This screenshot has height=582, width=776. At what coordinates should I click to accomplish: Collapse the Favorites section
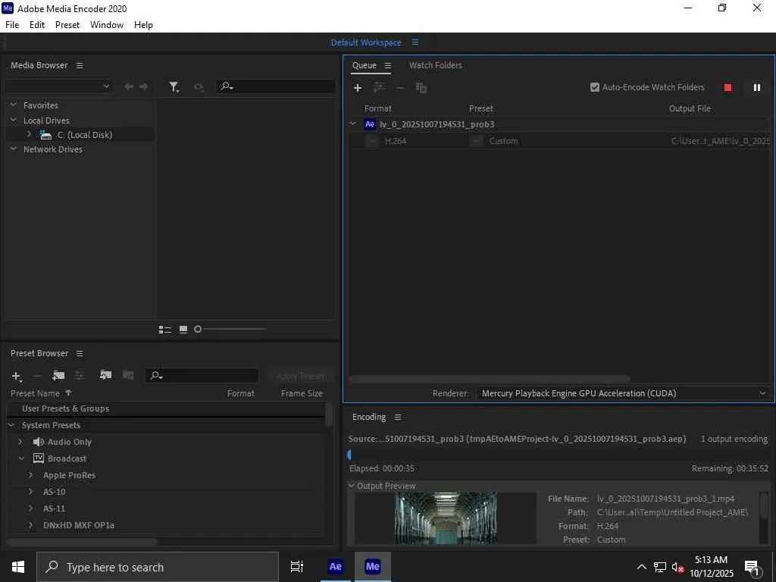pyautogui.click(x=14, y=105)
